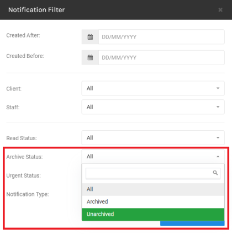
Task: Click the Archive Status field showing All
Action: tap(153, 157)
